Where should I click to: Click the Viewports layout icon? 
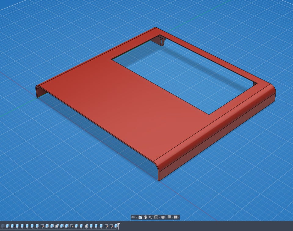pos(176,217)
